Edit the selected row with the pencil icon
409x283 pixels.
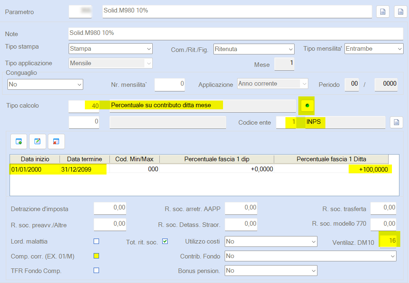pyautogui.click(x=37, y=141)
